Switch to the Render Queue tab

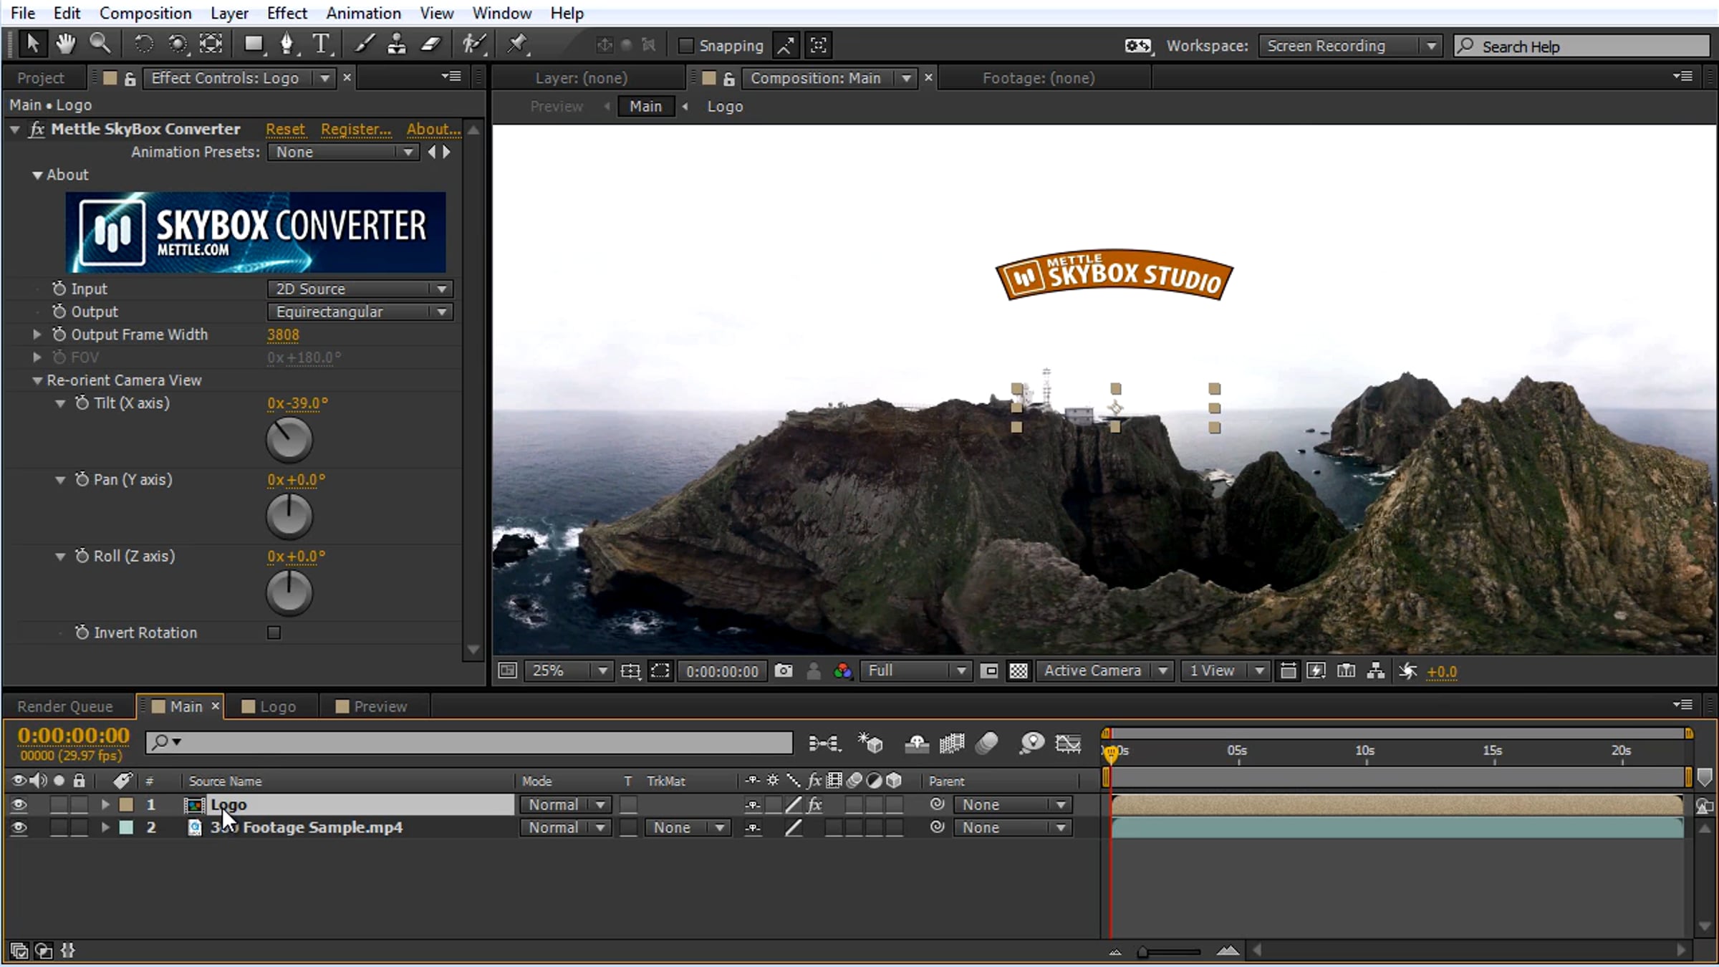click(65, 706)
